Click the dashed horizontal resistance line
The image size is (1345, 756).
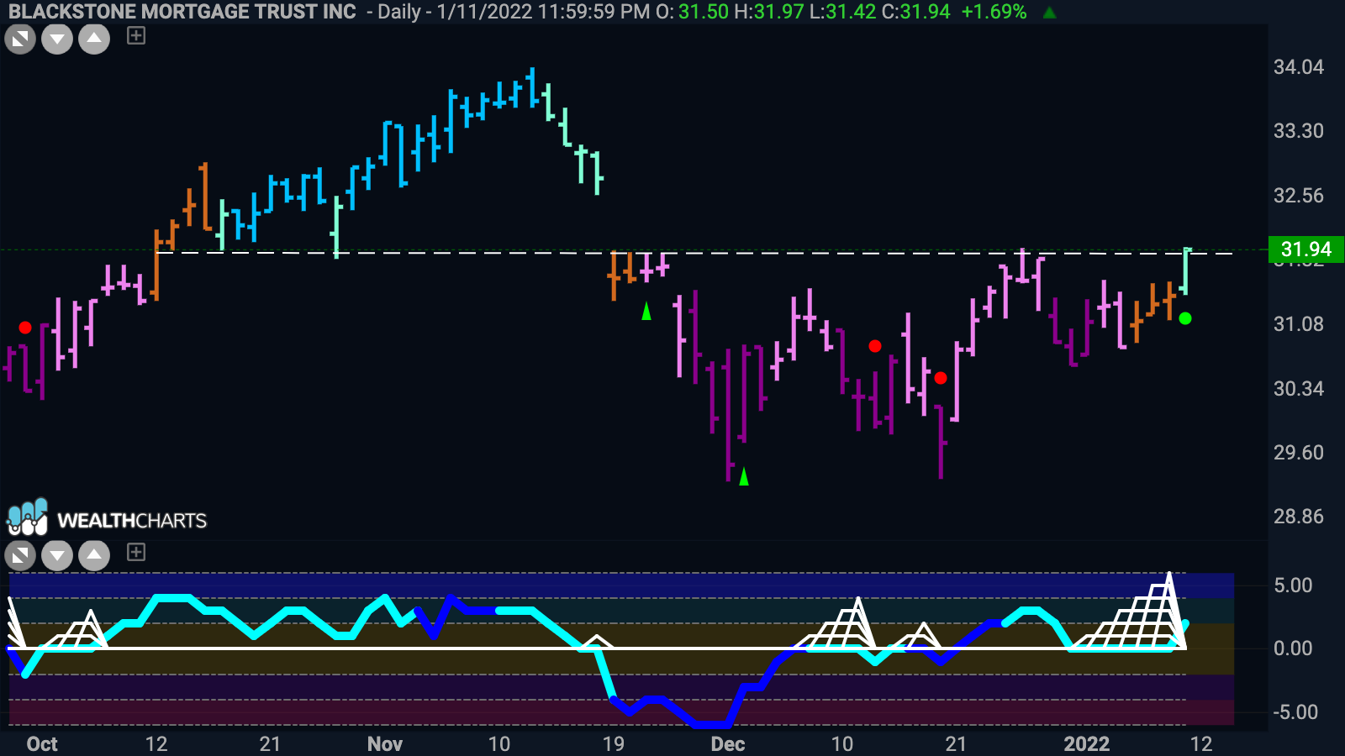pos(694,253)
